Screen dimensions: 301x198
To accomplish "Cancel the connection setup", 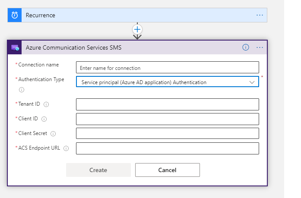I will [x=168, y=170].
